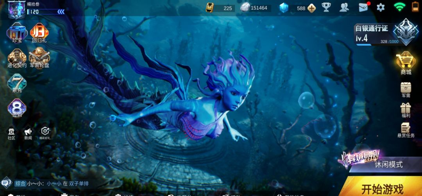The image size is (422, 196).
Task: Click the player name 楊拾叁
Action: click(33, 4)
